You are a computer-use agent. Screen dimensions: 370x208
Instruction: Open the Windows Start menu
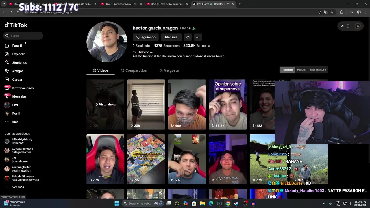[x=117, y=203]
